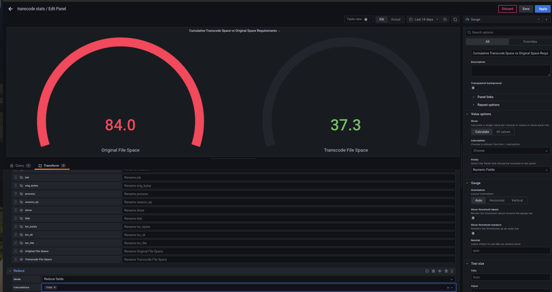Enable Show threshold labels switch

(474, 218)
